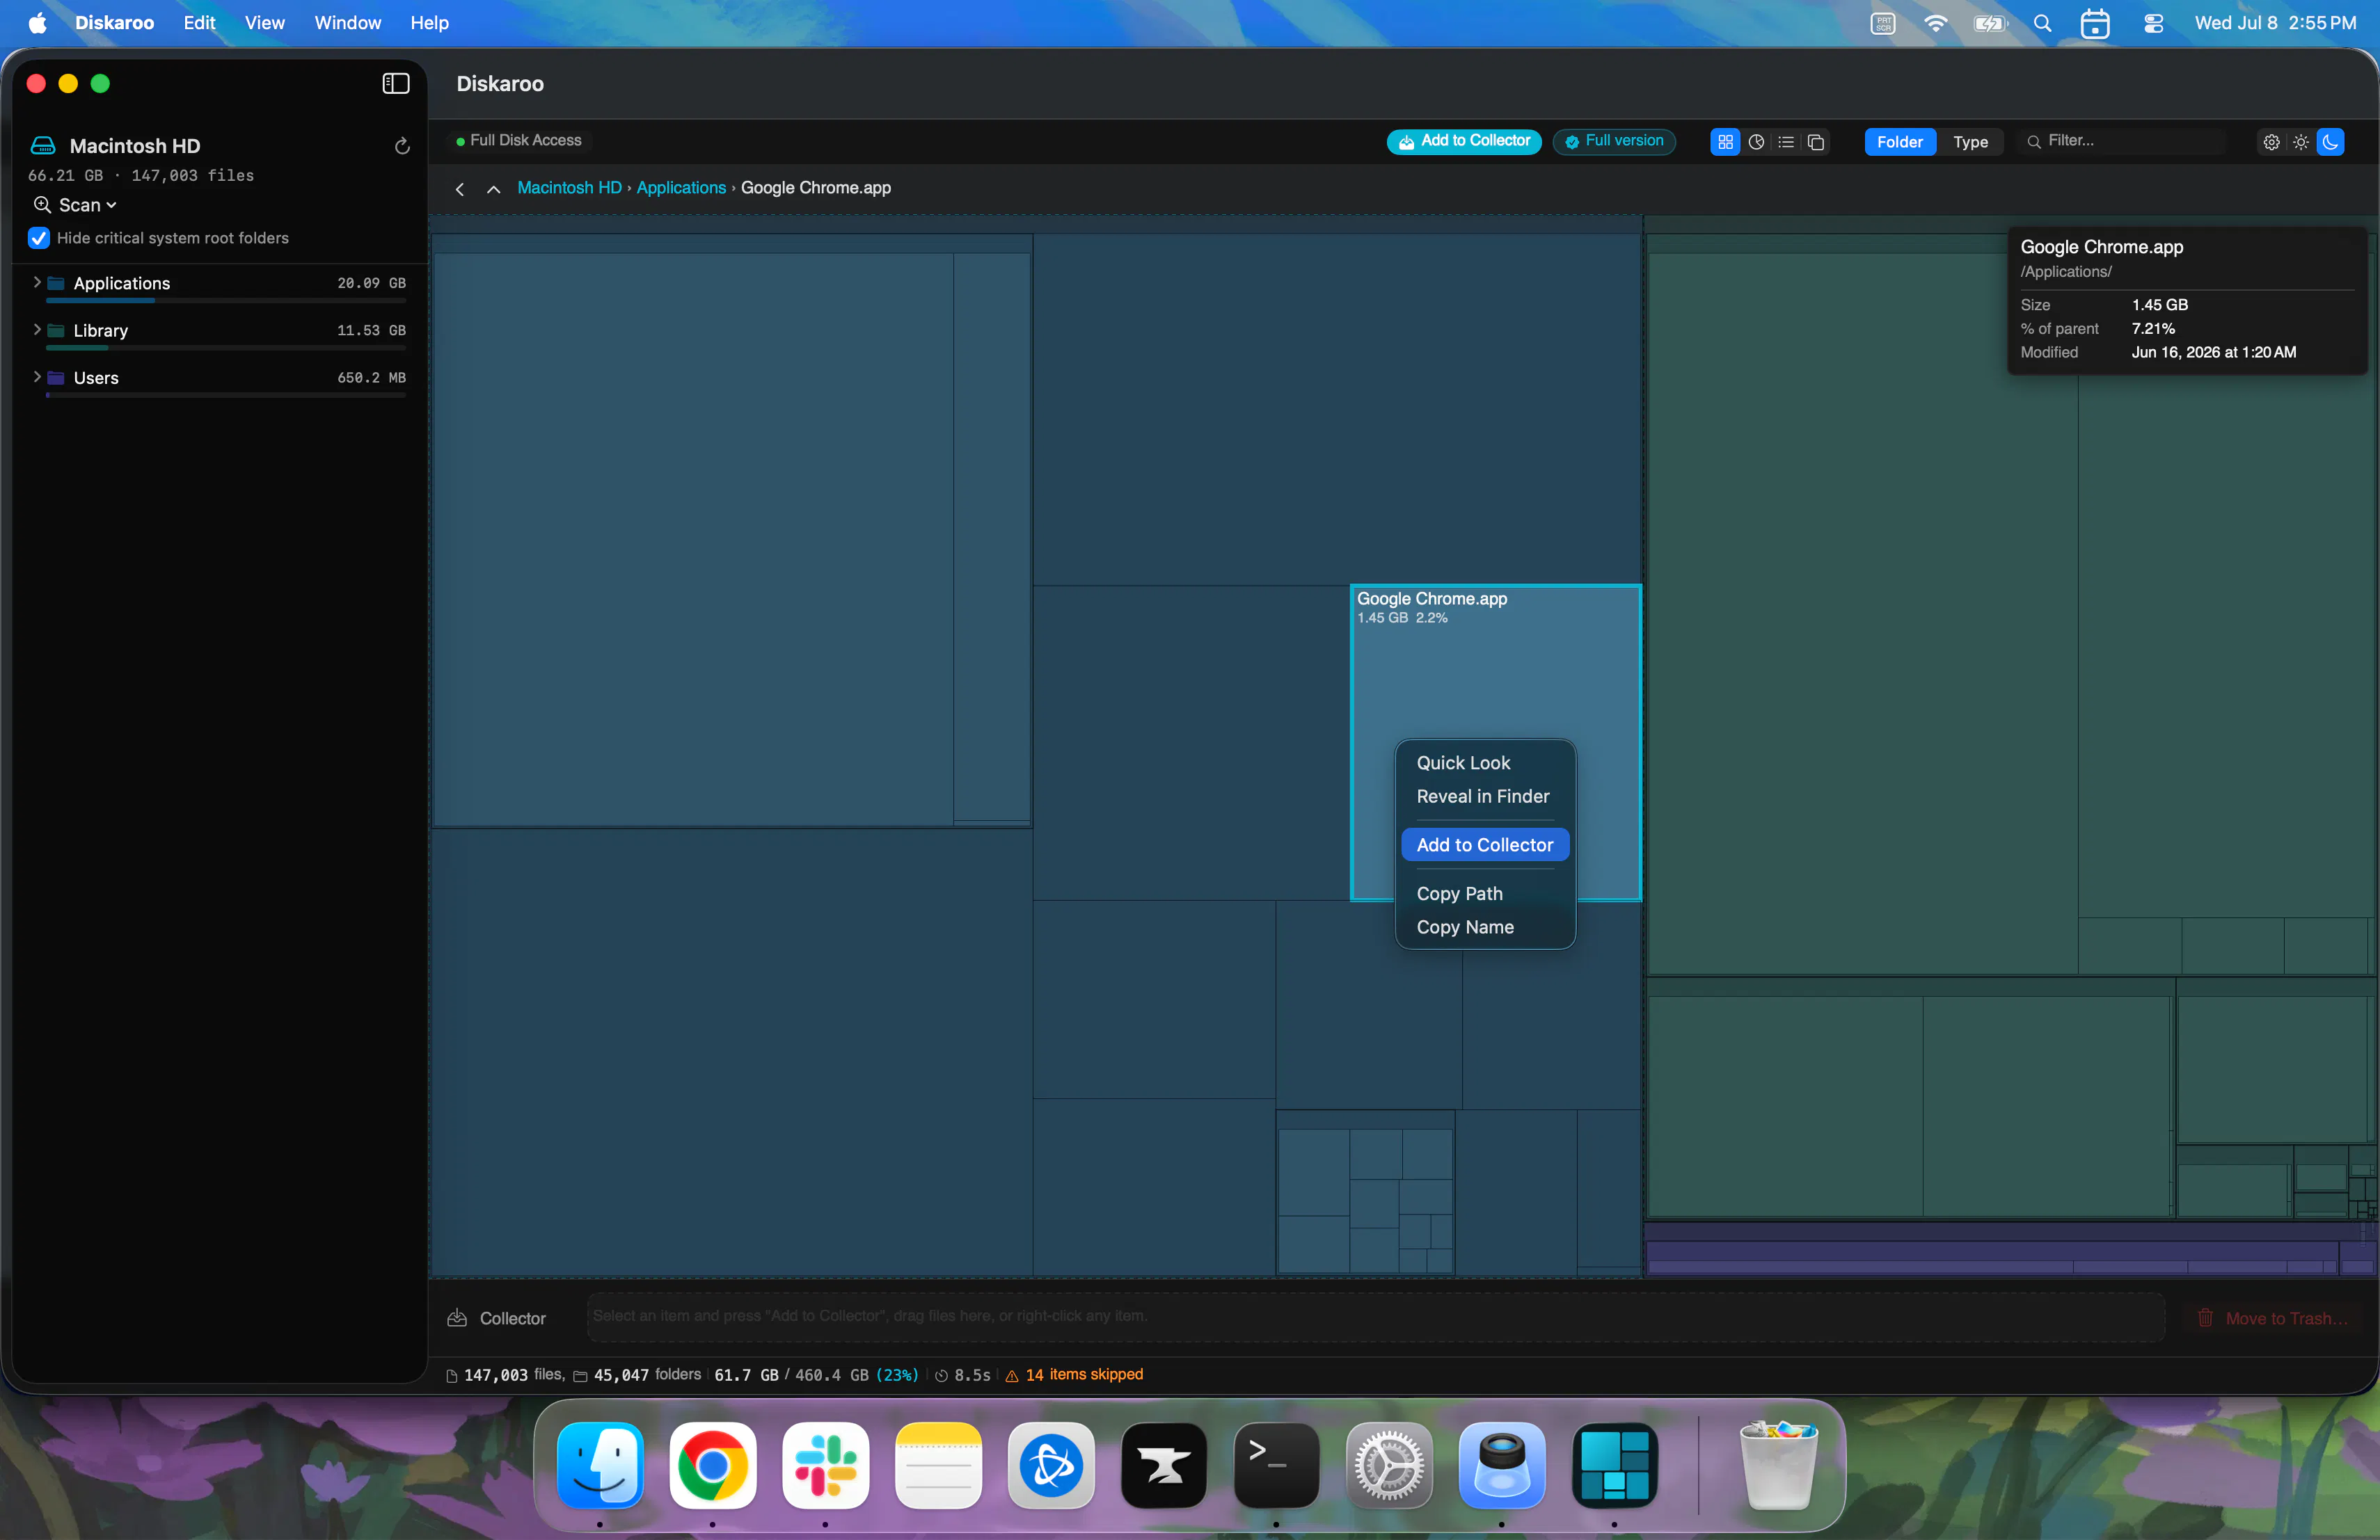Go up one folder level

[x=493, y=189]
